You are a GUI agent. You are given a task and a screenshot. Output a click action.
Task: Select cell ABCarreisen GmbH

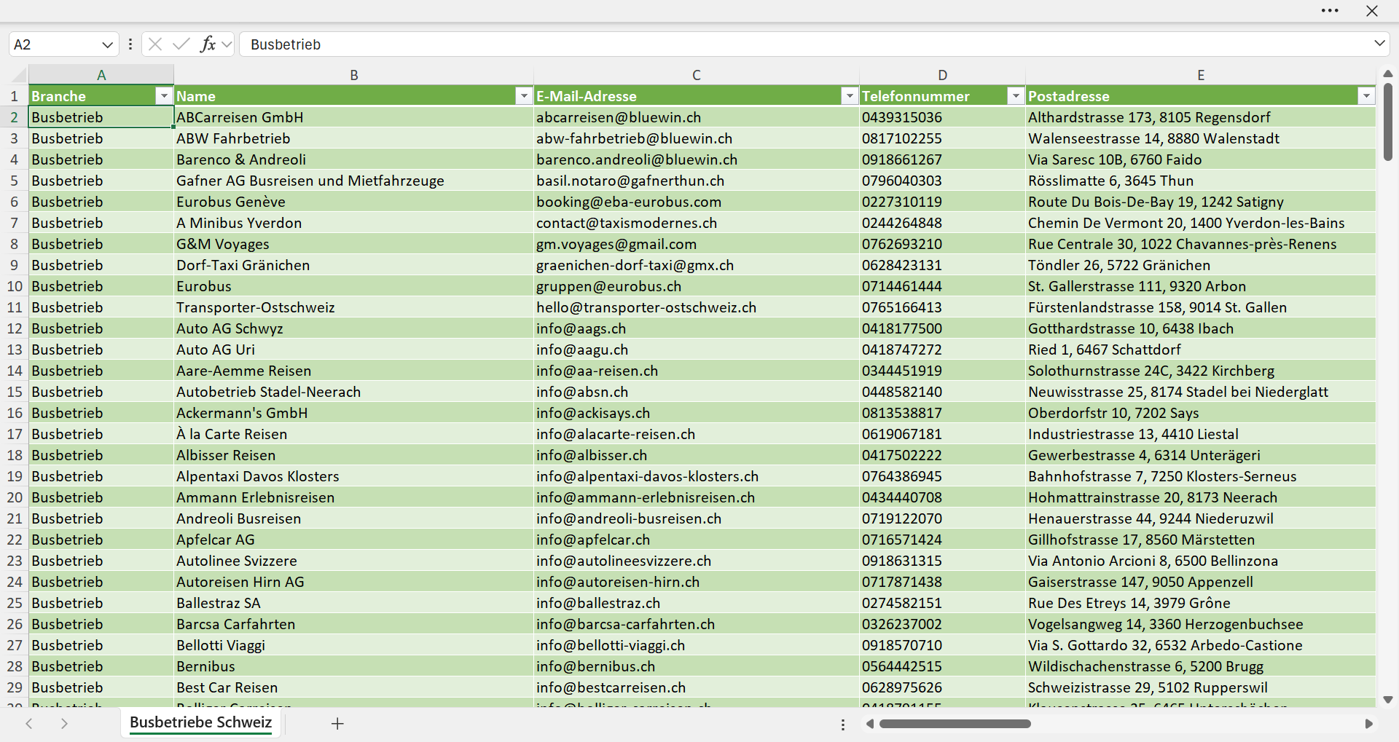tap(354, 117)
